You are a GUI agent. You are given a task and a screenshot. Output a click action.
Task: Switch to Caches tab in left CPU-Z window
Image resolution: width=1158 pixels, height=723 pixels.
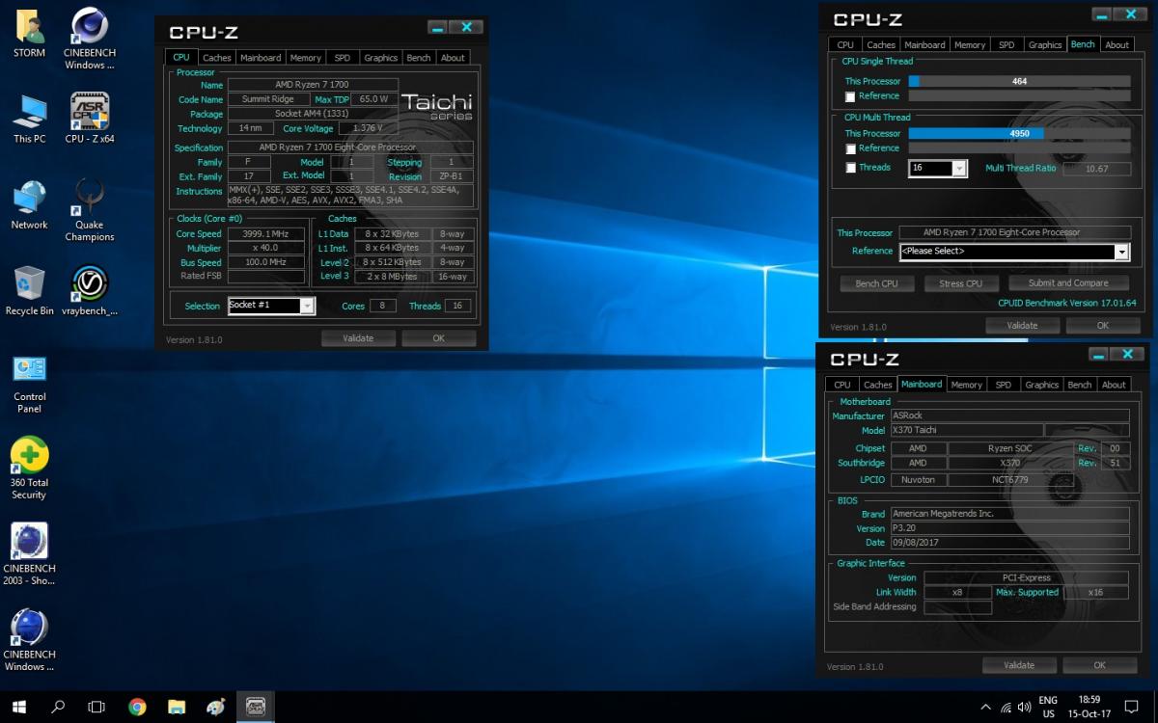(x=216, y=58)
